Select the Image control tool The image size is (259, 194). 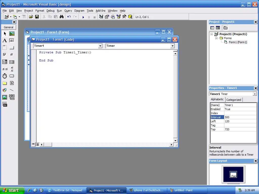click(5, 97)
